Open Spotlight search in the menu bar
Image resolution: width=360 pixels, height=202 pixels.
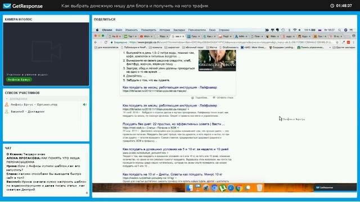pyautogui.click(x=339, y=30)
